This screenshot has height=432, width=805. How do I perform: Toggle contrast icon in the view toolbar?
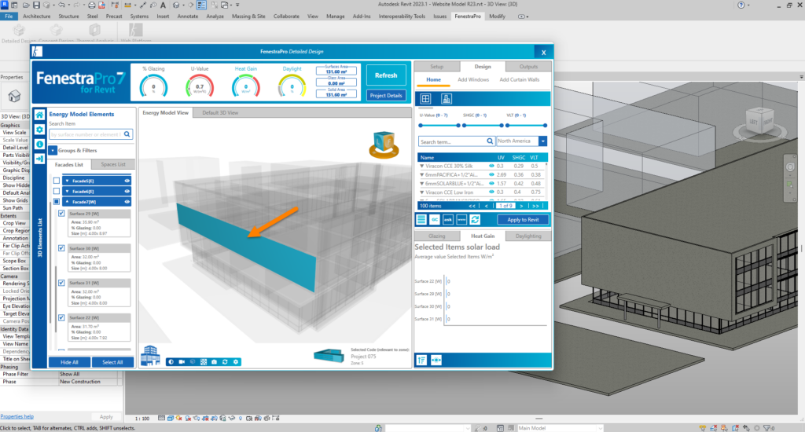(171, 362)
